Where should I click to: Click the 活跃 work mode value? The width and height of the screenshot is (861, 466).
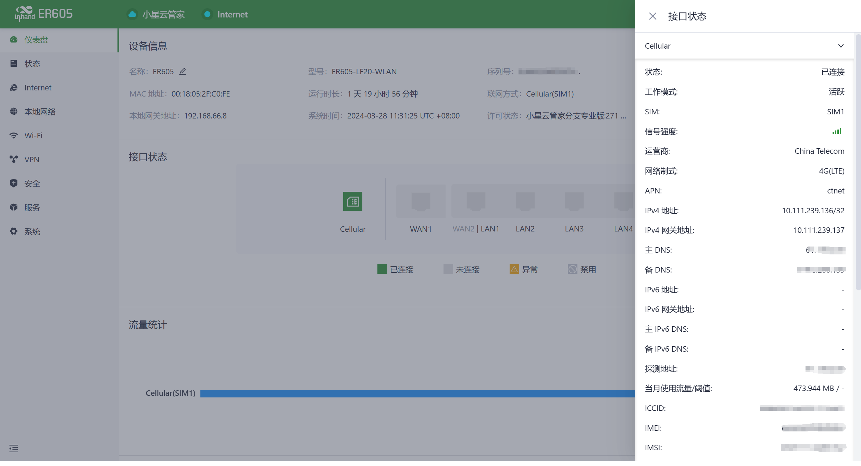[836, 92]
